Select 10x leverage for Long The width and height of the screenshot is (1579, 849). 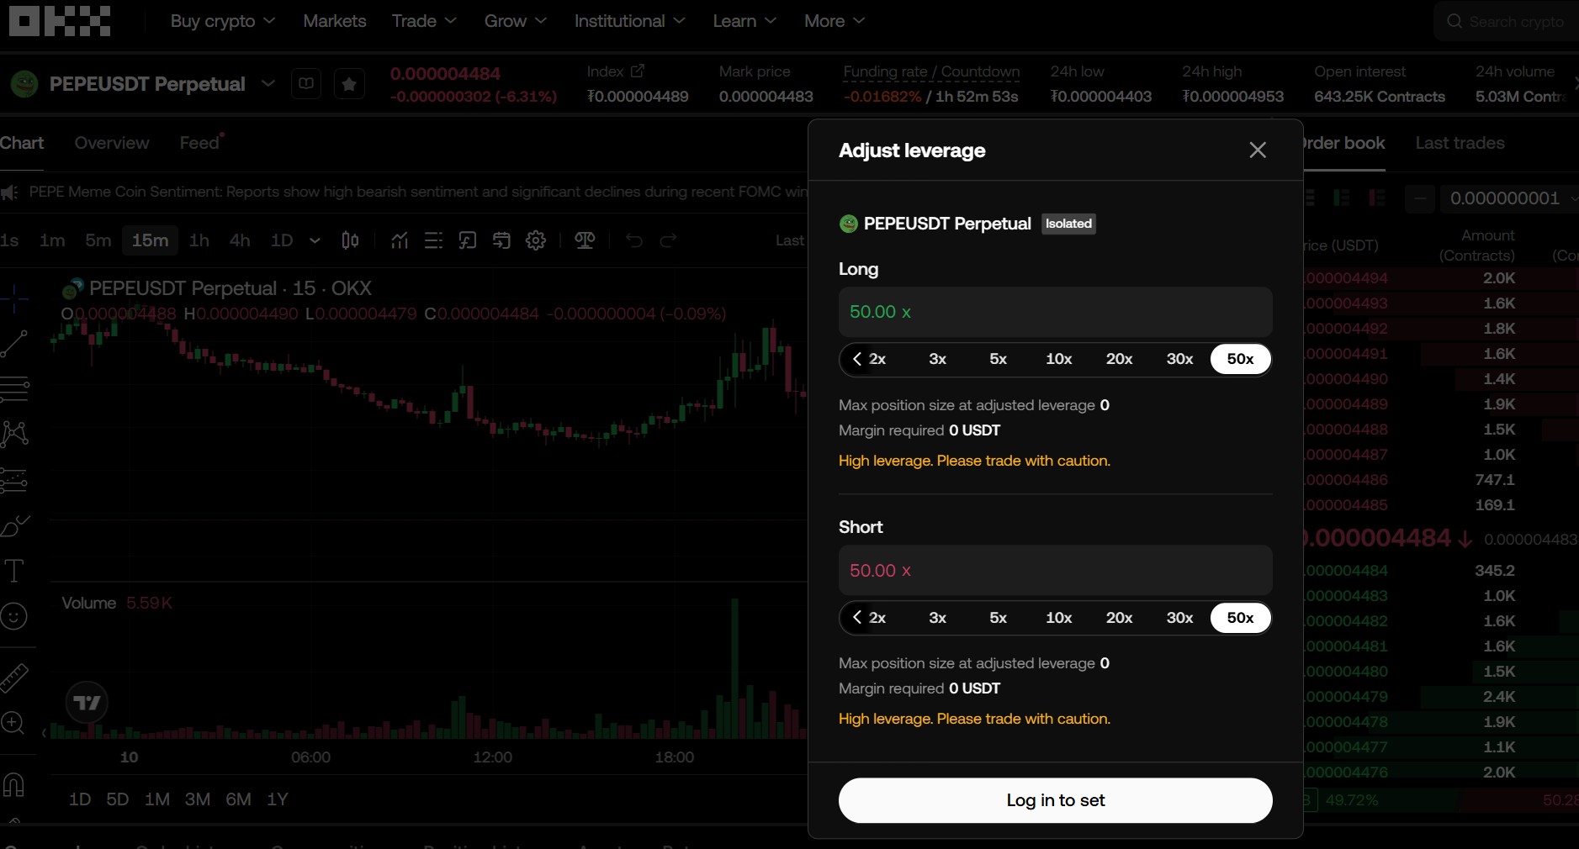tap(1058, 359)
